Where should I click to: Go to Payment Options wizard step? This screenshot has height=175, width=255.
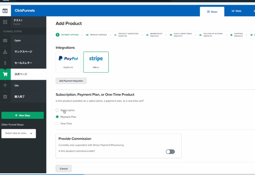point(67,35)
